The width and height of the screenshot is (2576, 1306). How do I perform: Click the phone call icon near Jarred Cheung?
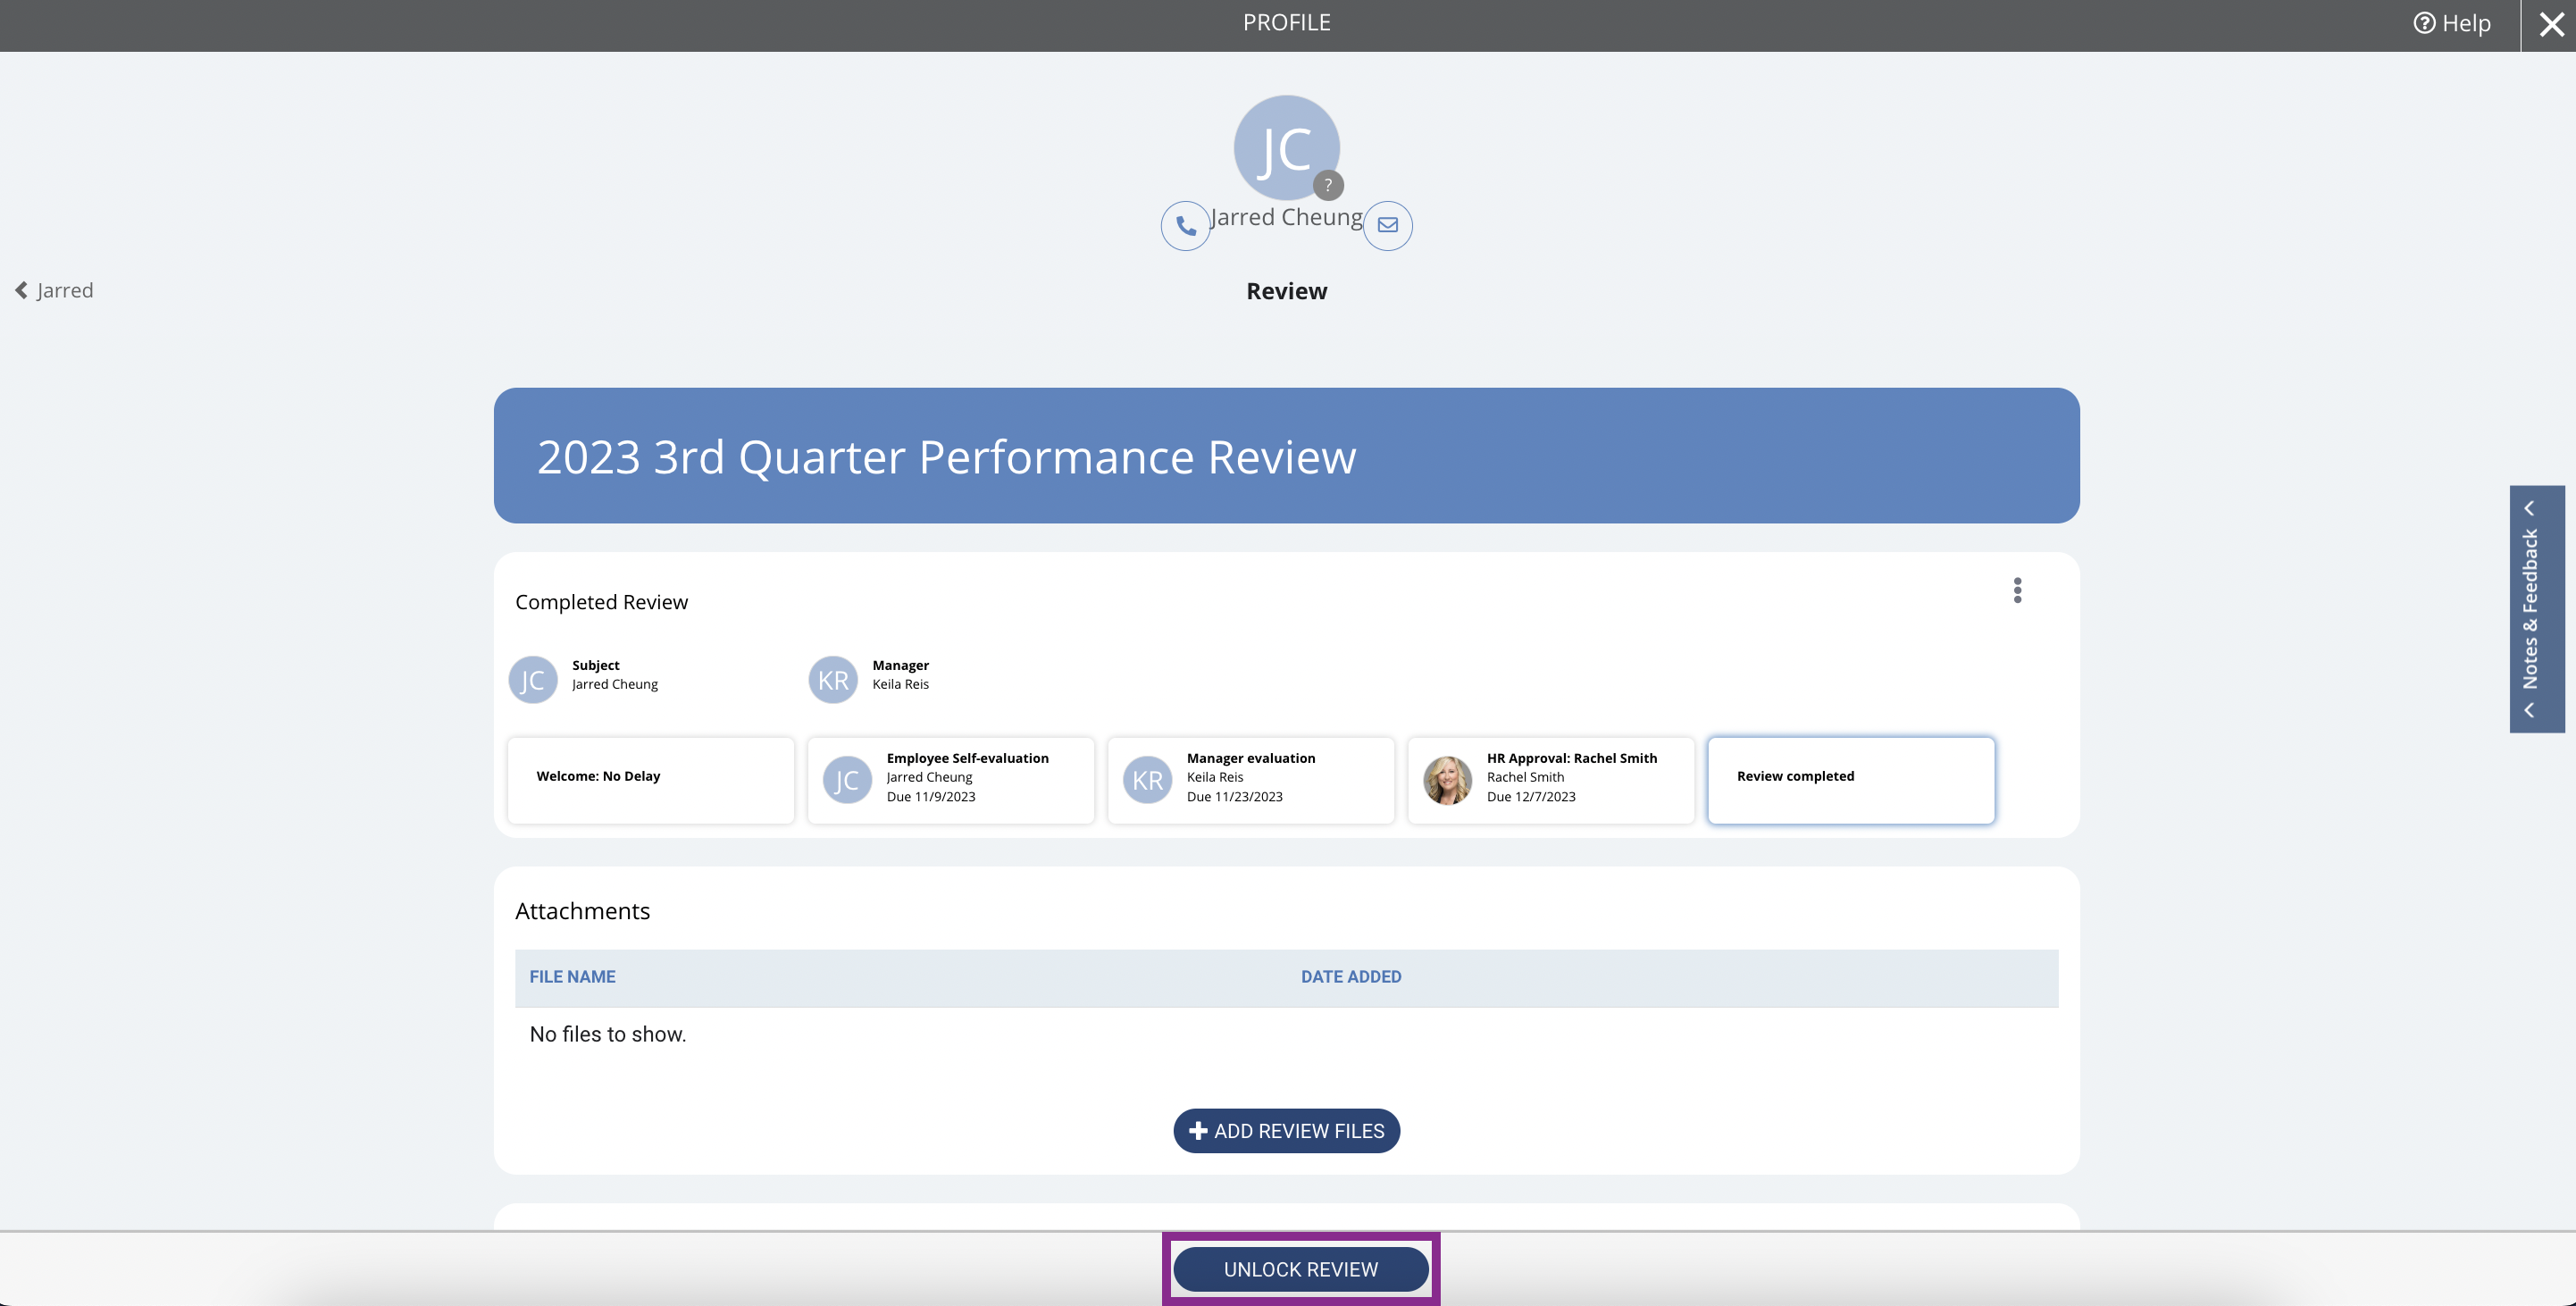[1185, 226]
